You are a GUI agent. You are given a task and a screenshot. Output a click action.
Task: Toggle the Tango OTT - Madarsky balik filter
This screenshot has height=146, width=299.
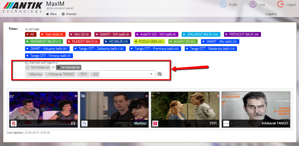[x=211, y=48]
